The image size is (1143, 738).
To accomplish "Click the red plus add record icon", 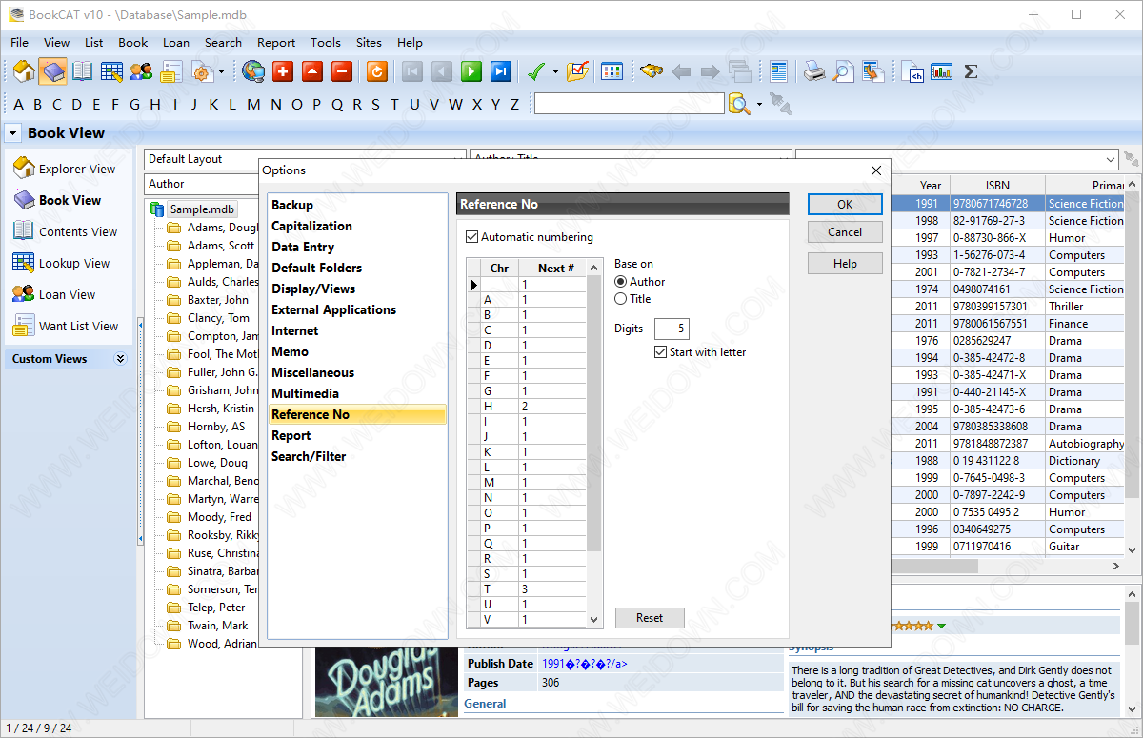I will pos(283,71).
